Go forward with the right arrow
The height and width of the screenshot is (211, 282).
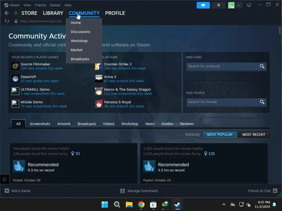(x=15, y=13)
